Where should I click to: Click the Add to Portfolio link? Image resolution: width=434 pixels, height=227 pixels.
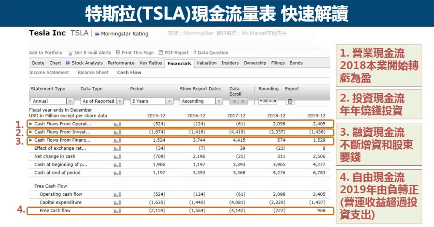45,53
